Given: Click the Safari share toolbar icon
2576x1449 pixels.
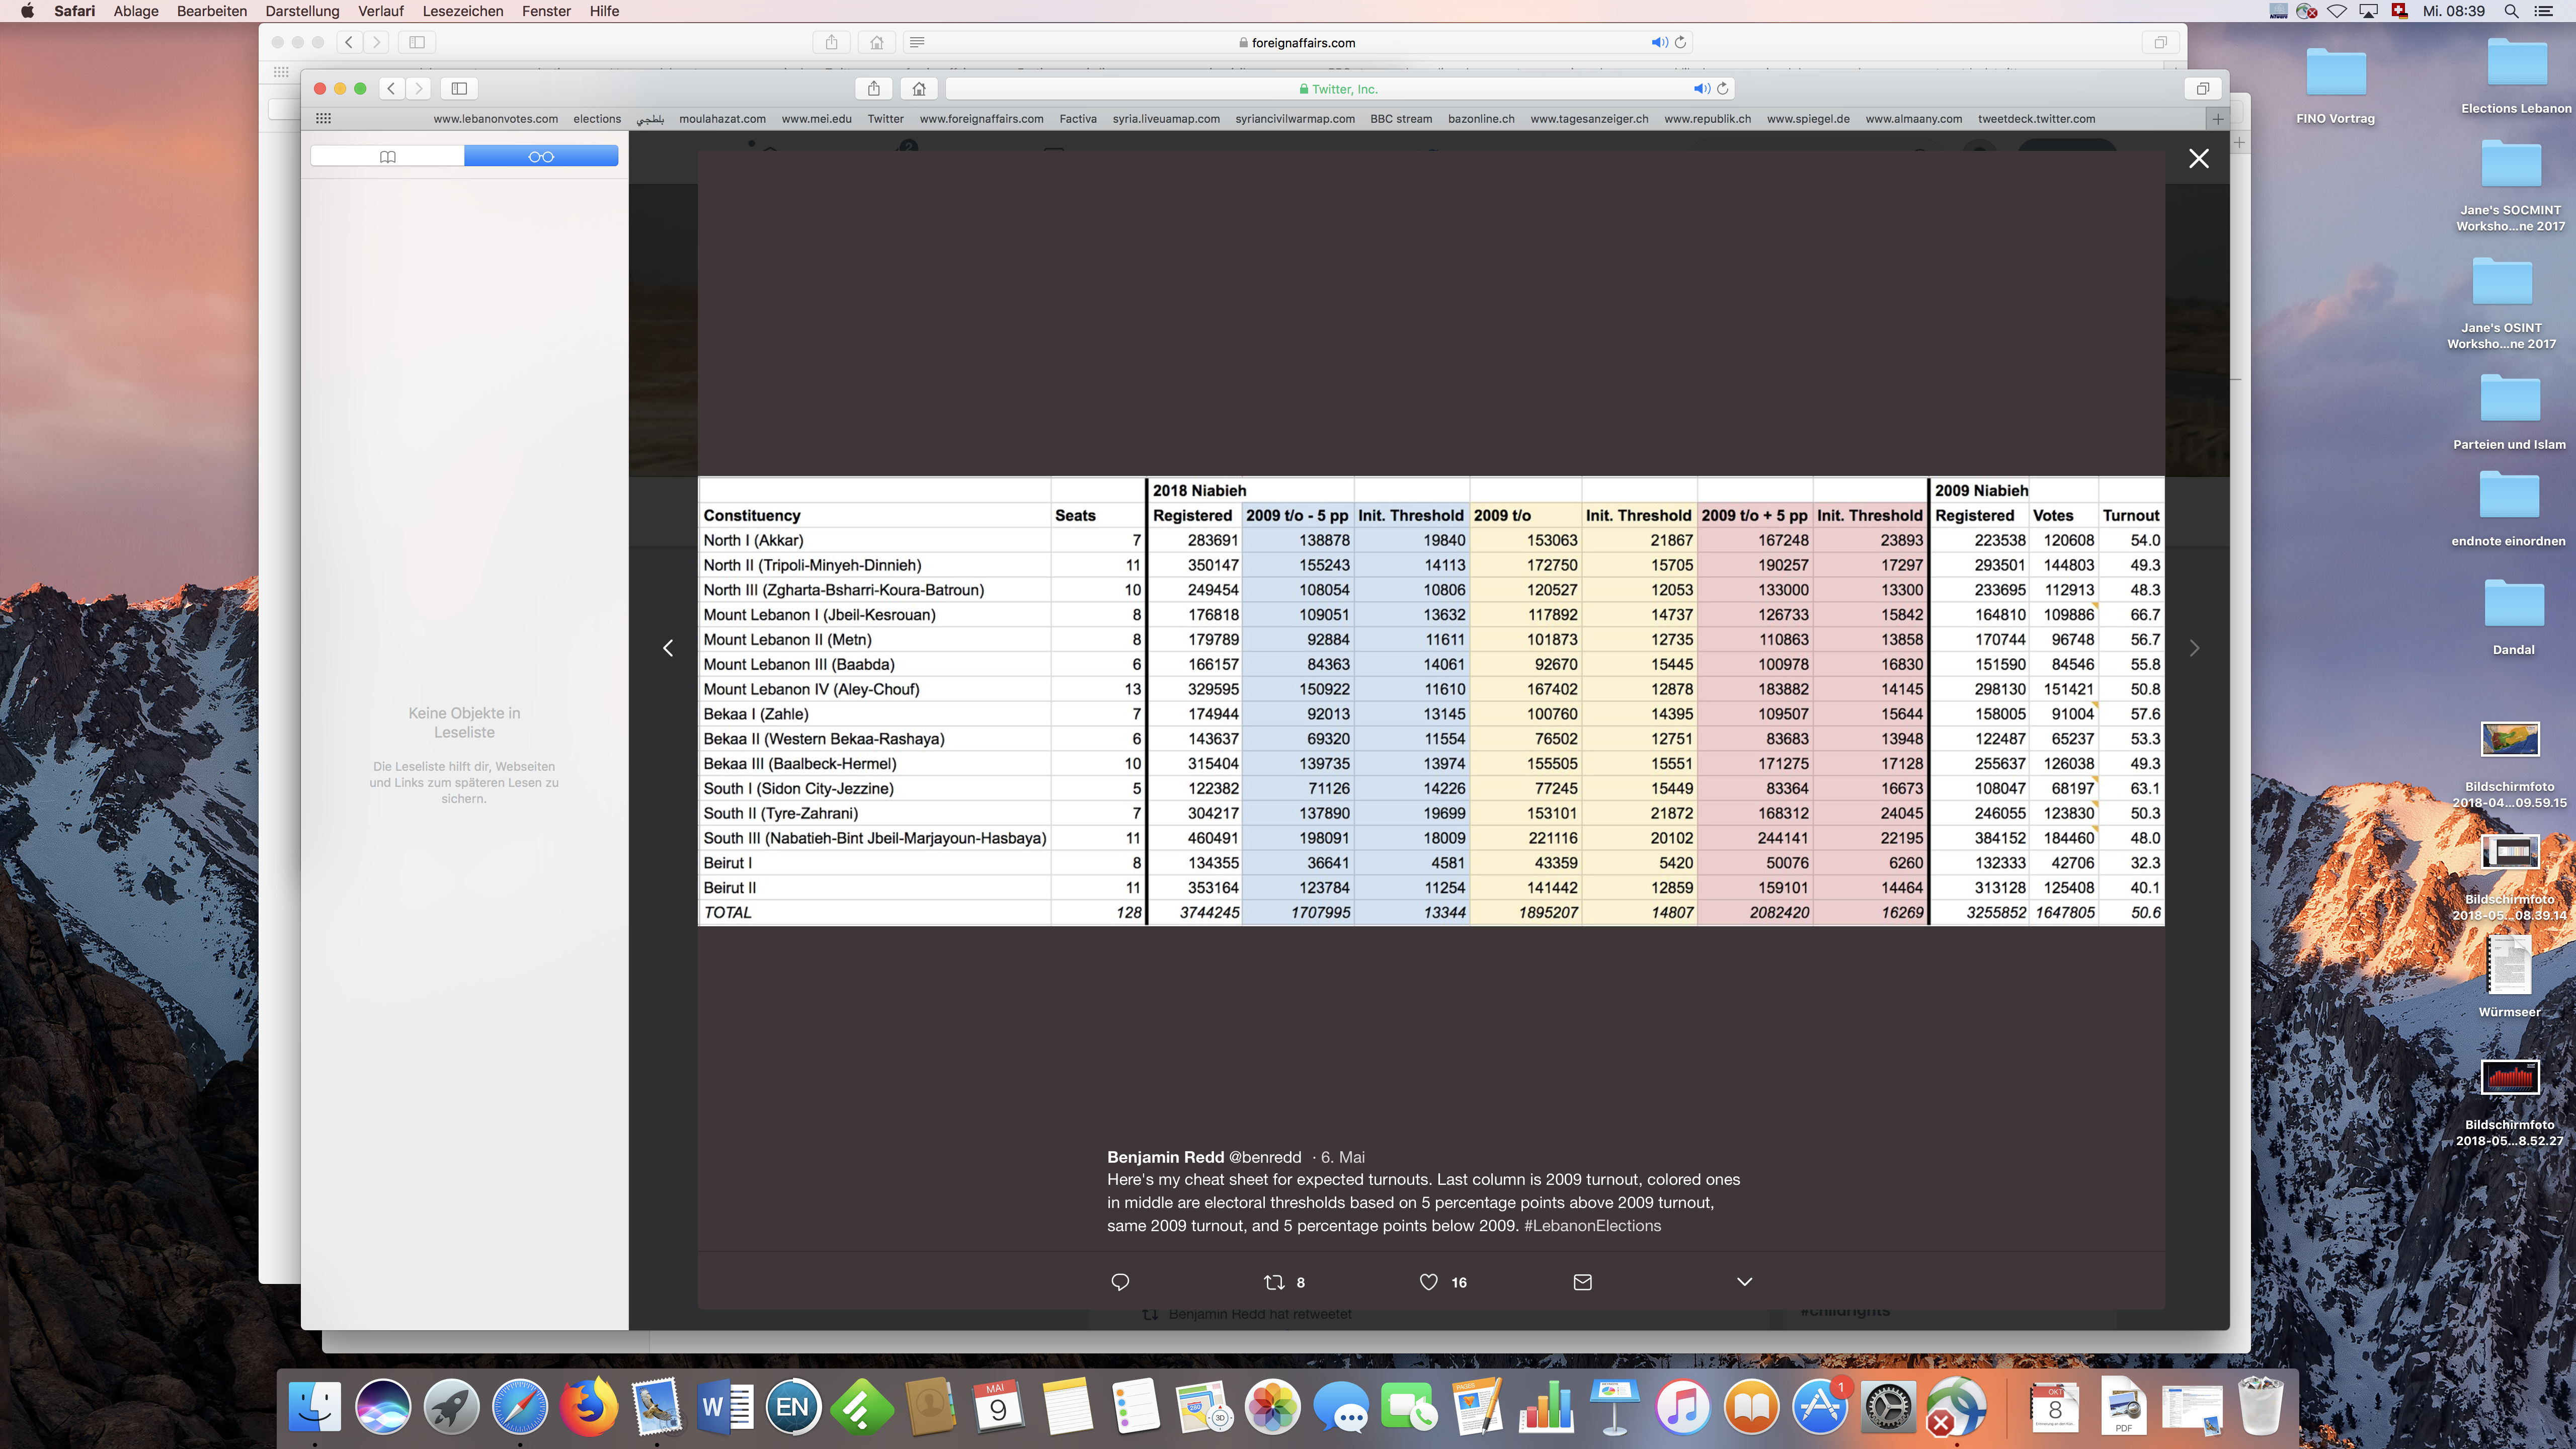Looking at the screenshot, I should pos(874,88).
